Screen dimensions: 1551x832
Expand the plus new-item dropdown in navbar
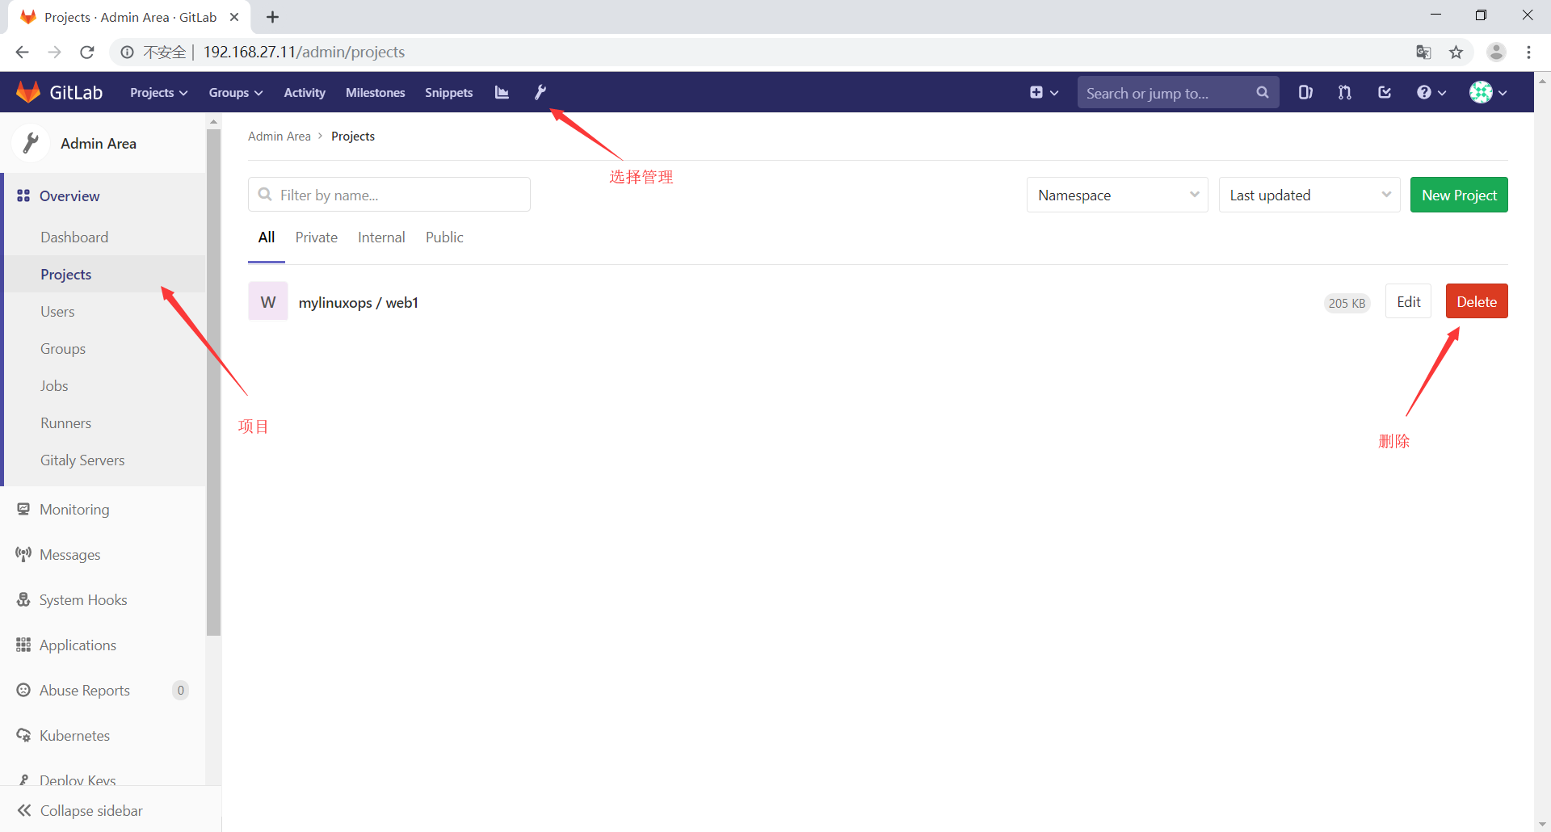click(1043, 92)
